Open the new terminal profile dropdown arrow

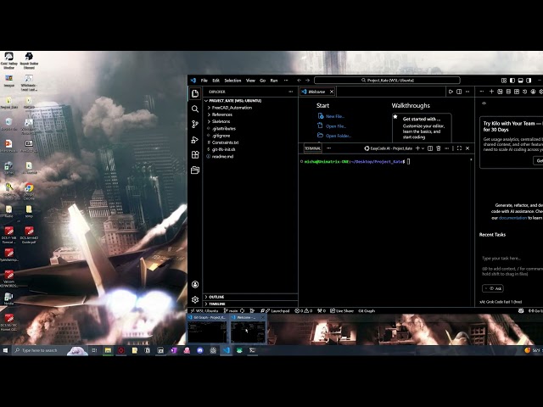pos(423,148)
